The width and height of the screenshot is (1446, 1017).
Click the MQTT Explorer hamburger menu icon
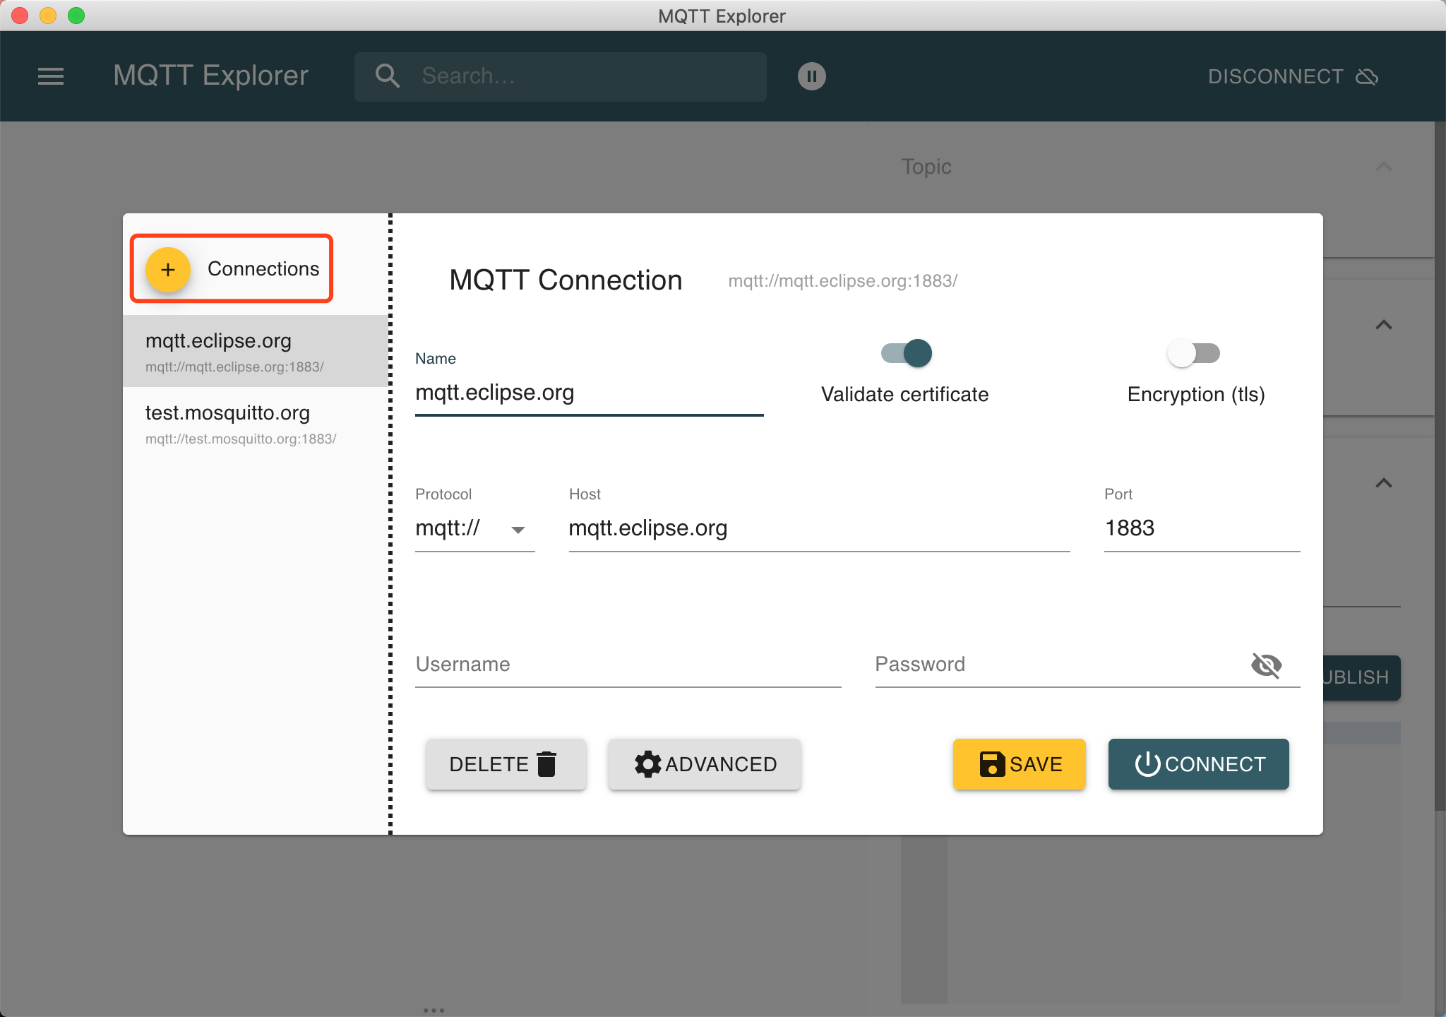(51, 76)
